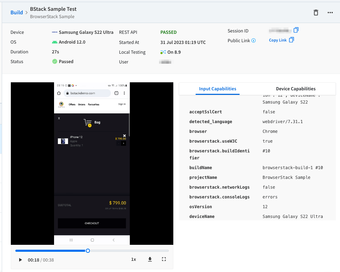Screen dimensions: 340x272
Task: Play the session recording video
Action: [x=20, y=259]
